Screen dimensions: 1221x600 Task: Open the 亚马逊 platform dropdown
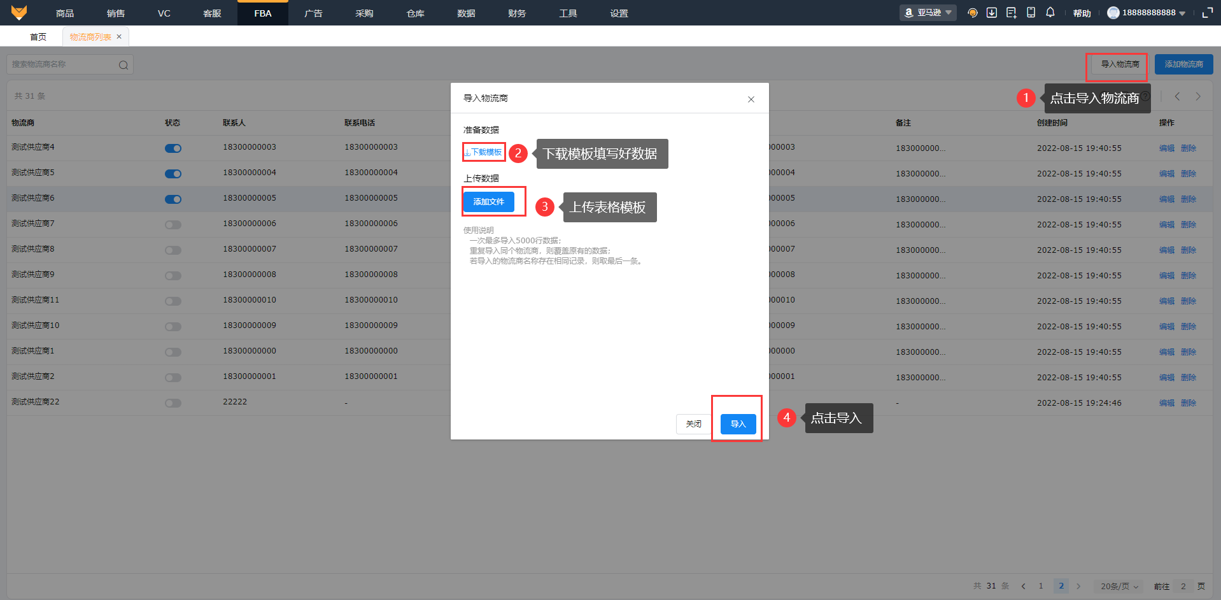point(928,13)
